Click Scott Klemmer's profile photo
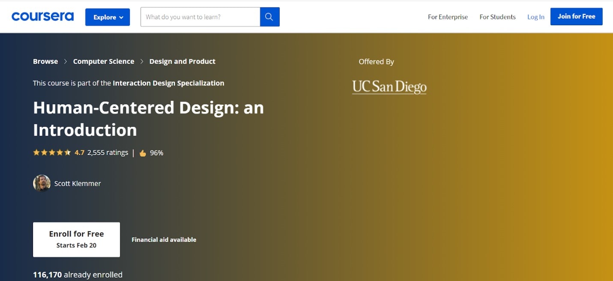613x281 pixels. pyautogui.click(x=42, y=183)
